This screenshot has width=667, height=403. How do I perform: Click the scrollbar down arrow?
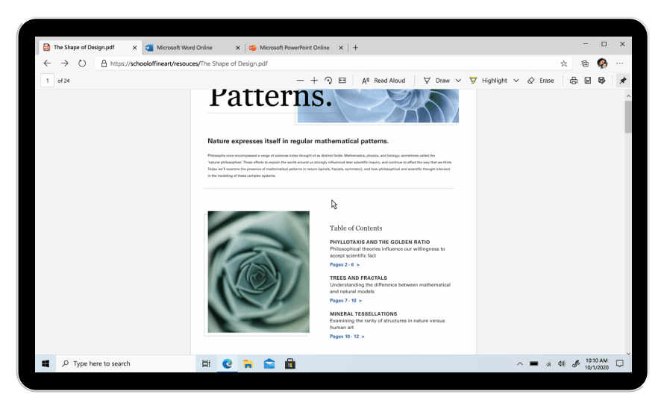(x=628, y=353)
